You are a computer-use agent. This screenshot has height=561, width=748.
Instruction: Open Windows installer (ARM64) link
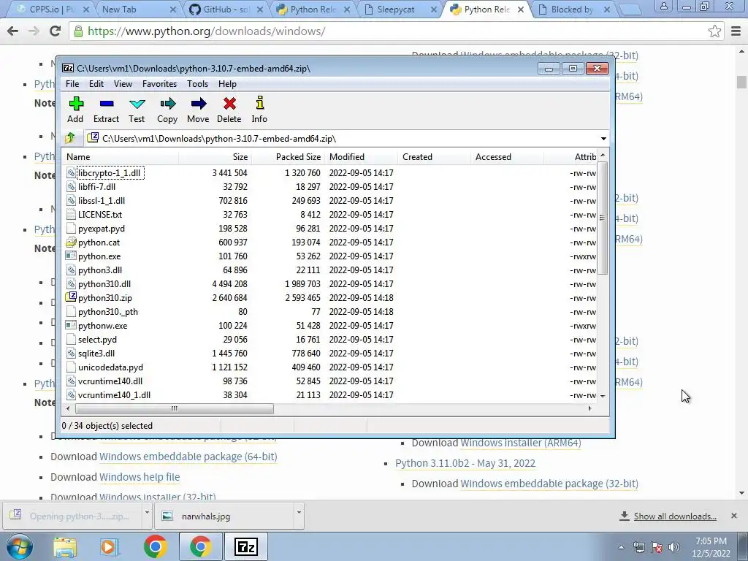(520, 443)
